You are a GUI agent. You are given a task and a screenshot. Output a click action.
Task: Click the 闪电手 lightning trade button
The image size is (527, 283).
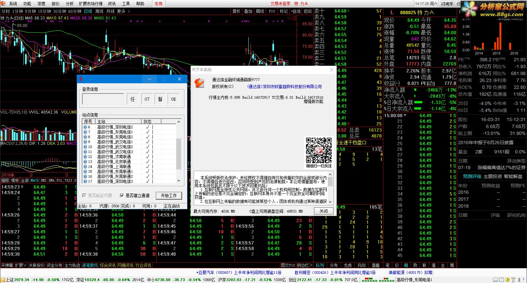click(x=447, y=4)
